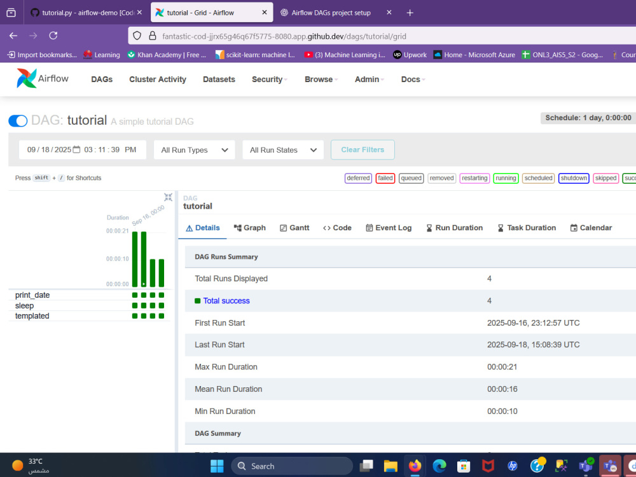636x477 pixels.
Task: Select the print_date task row
Action: pos(89,295)
